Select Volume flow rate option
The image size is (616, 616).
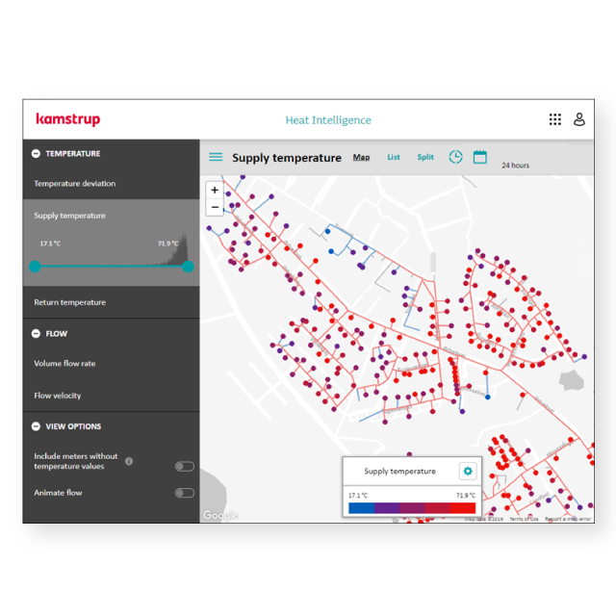pos(64,364)
